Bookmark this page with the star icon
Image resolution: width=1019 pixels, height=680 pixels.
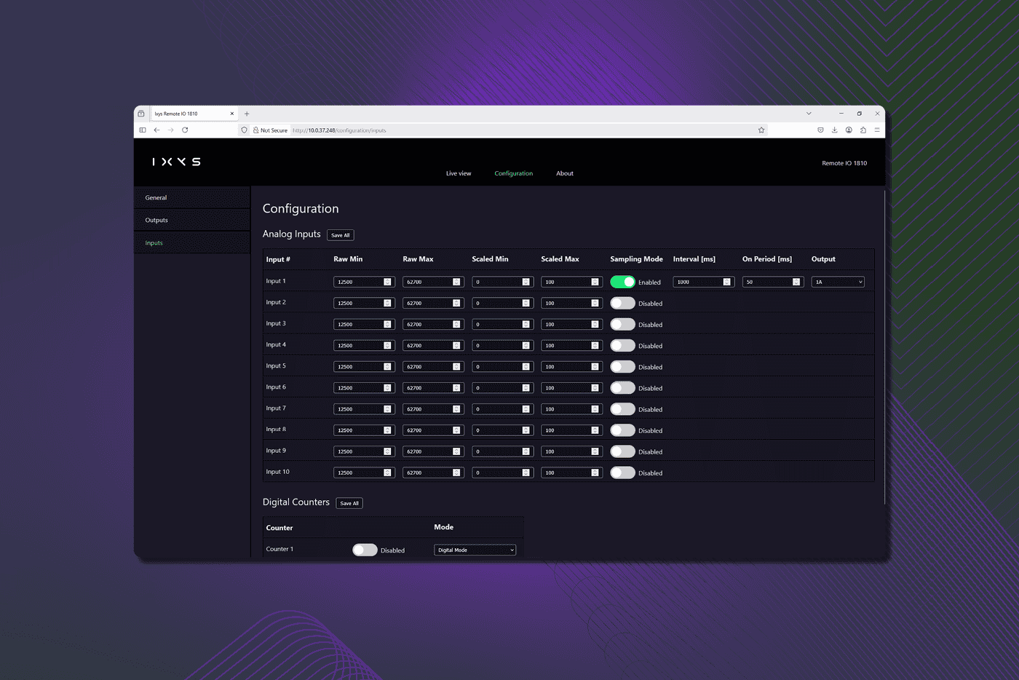click(x=761, y=130)
